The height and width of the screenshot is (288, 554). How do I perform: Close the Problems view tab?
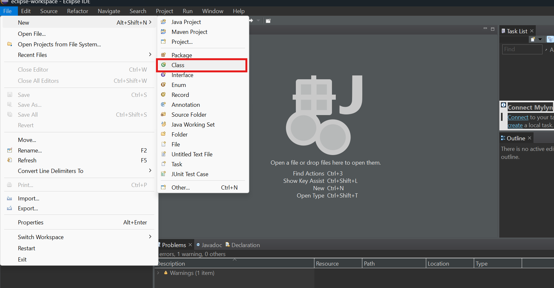coord(190,245)
